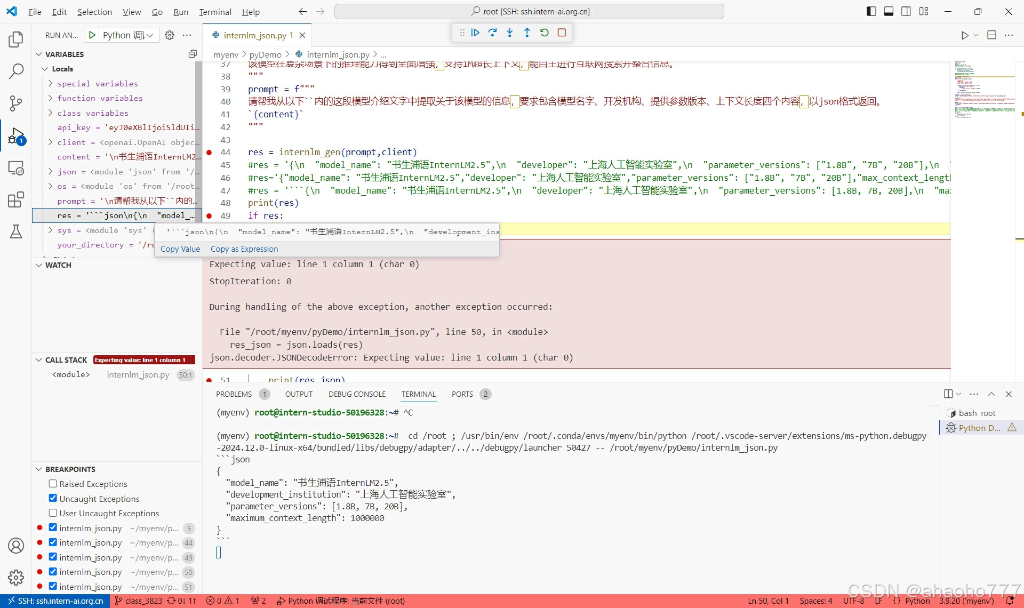The image size is (1024, 608).
Task: Click Step Over in the debug toolbar
Action: 492,33
